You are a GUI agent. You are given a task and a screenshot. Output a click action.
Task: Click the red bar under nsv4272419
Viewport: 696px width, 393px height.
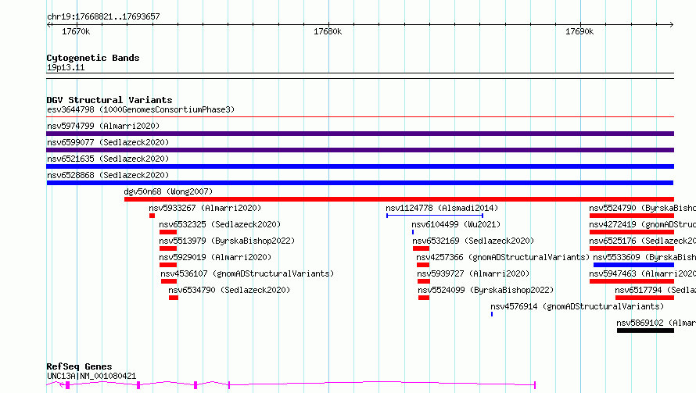point(632,232)
